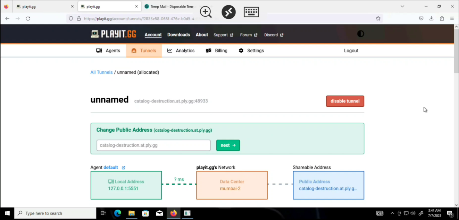Open the Pocket save icon
This screenshot has height=220, width=459.
tap(421, 18)
